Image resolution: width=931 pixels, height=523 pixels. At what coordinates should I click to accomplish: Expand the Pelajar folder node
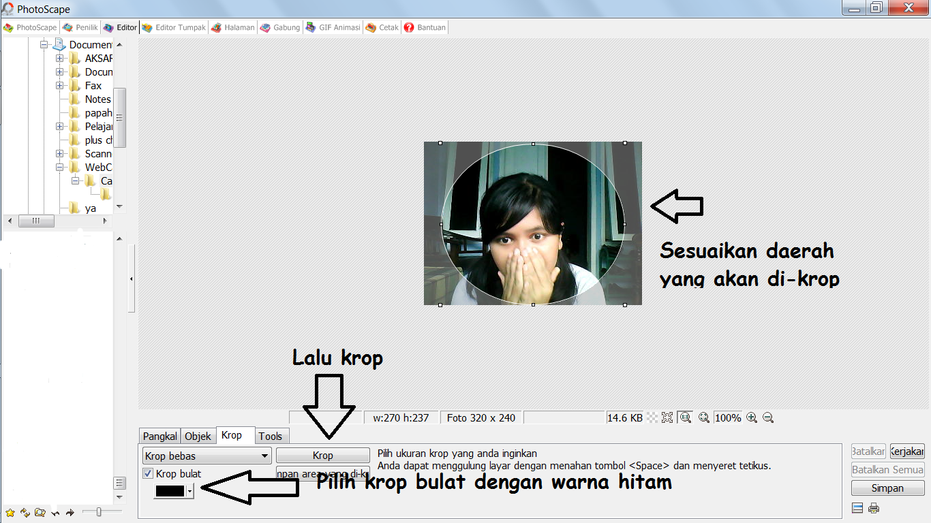pyautogui.click(x=60, y=127)
